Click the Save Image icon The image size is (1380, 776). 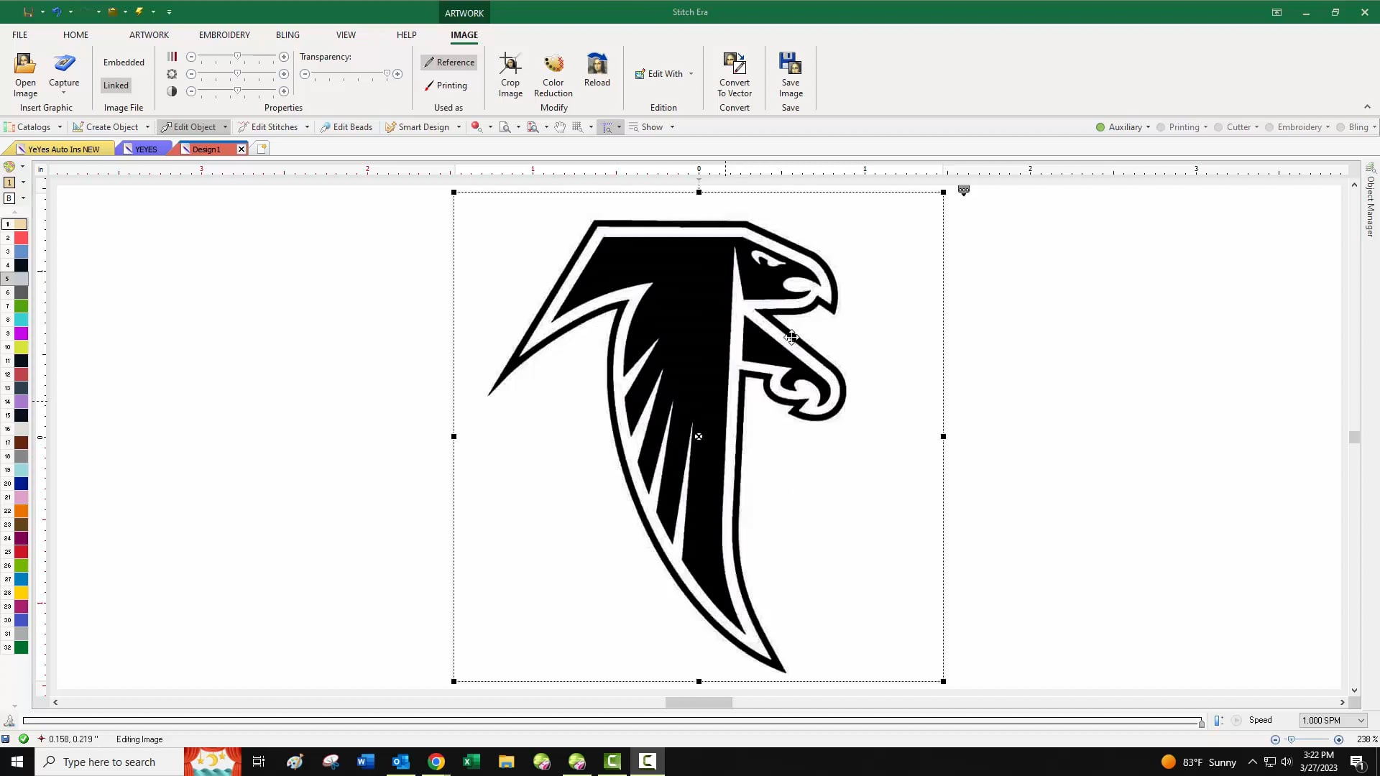point(790,65)
